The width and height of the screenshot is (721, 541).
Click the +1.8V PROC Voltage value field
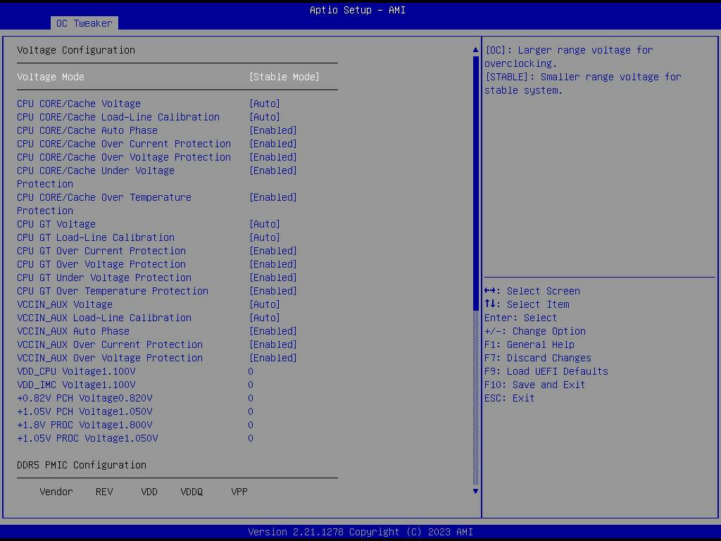coord(251,425)
